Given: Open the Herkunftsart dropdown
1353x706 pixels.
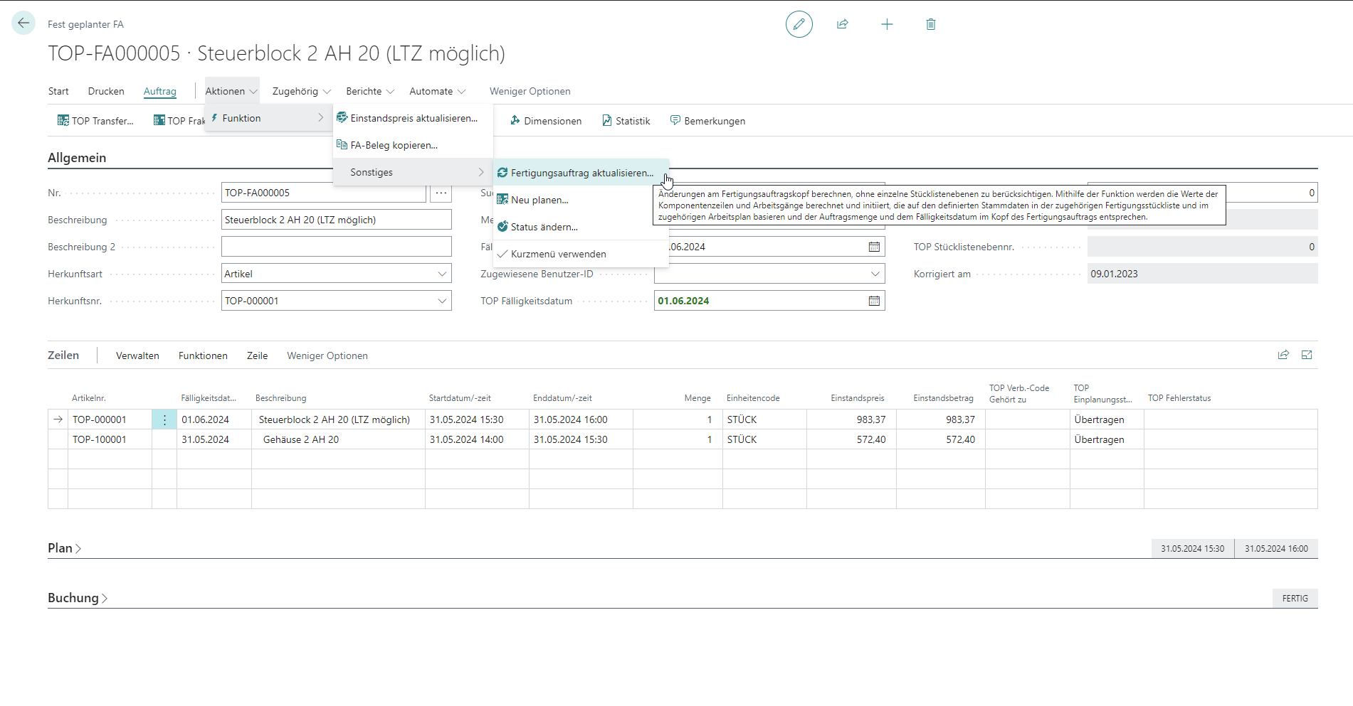Looking at the screenshot, I should (x=442, y=274).
